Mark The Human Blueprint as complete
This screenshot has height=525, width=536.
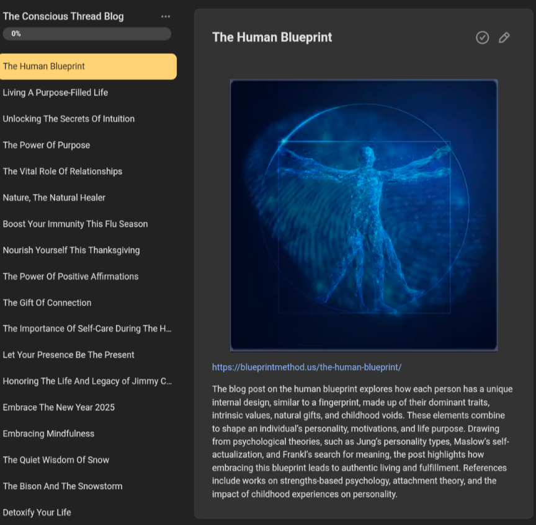(482, 38)
